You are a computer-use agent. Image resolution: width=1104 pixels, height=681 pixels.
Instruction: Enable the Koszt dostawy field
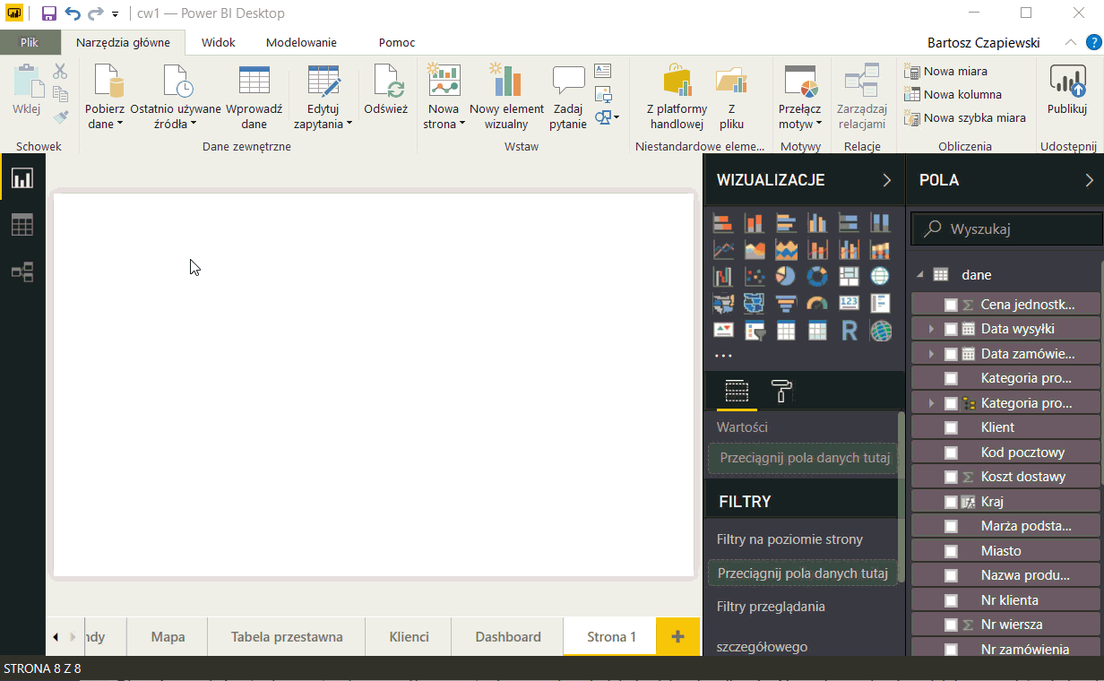pos(951,478)
